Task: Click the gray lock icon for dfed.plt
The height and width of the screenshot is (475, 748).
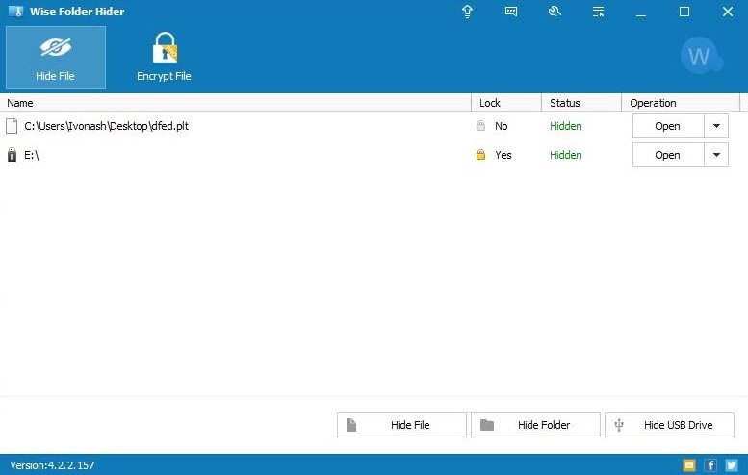Action: tap(481, 126)
